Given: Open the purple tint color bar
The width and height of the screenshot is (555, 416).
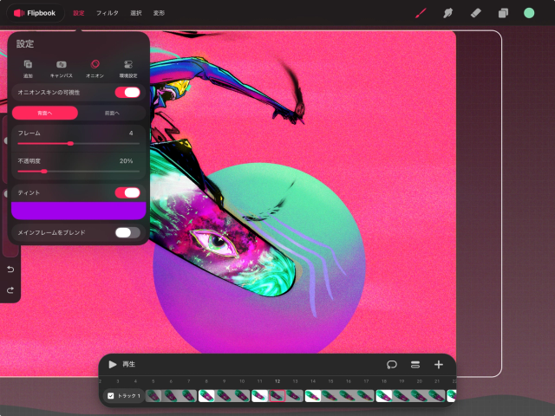Looking at the screenshot, I should click(x=79, y=211).
